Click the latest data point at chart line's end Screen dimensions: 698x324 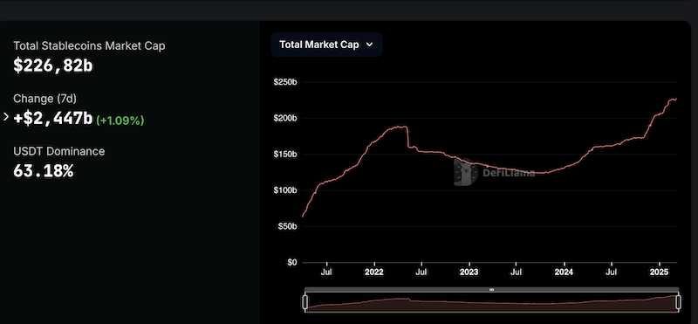click(x=676, y=99)
